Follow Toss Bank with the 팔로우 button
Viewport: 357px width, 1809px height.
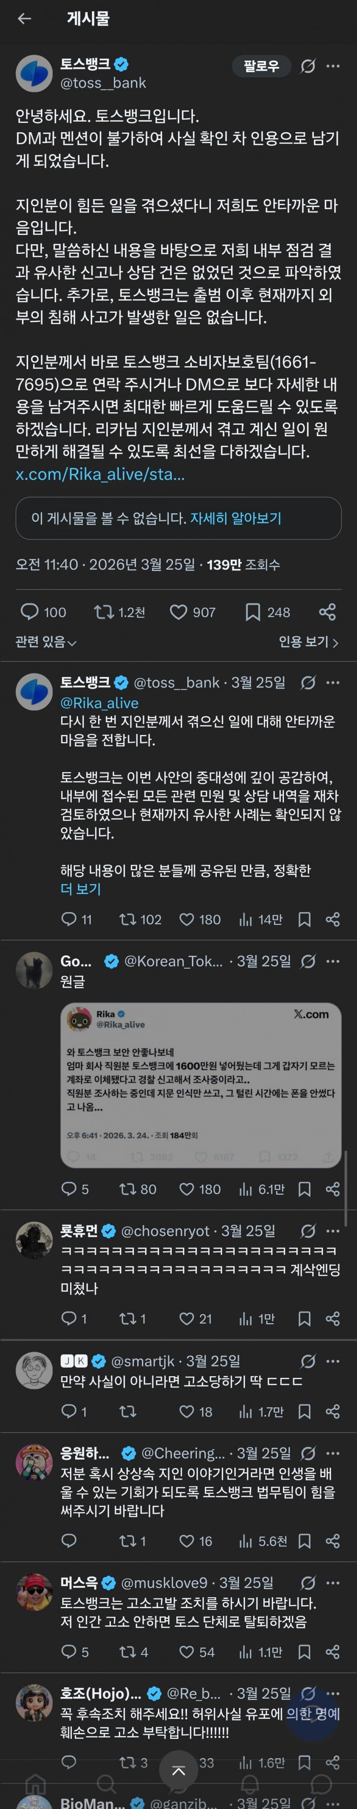[261, 66]
